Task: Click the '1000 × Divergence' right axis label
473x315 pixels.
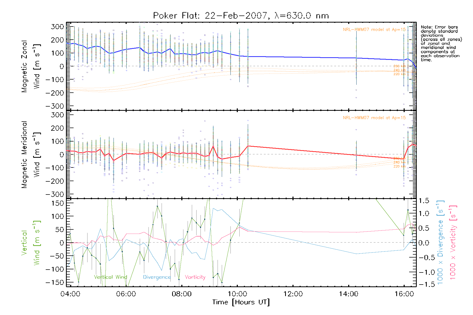Action: tap(440, 242)
